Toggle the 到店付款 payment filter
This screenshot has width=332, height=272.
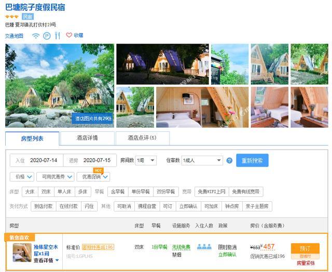coord(44,206)
